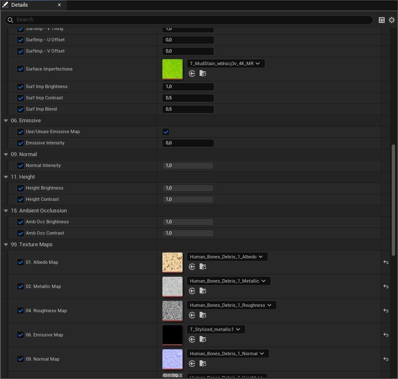This screenshot has width=398, height=379.
Task: Click the Search field in Details panel
Action: (x=189, y=20)
